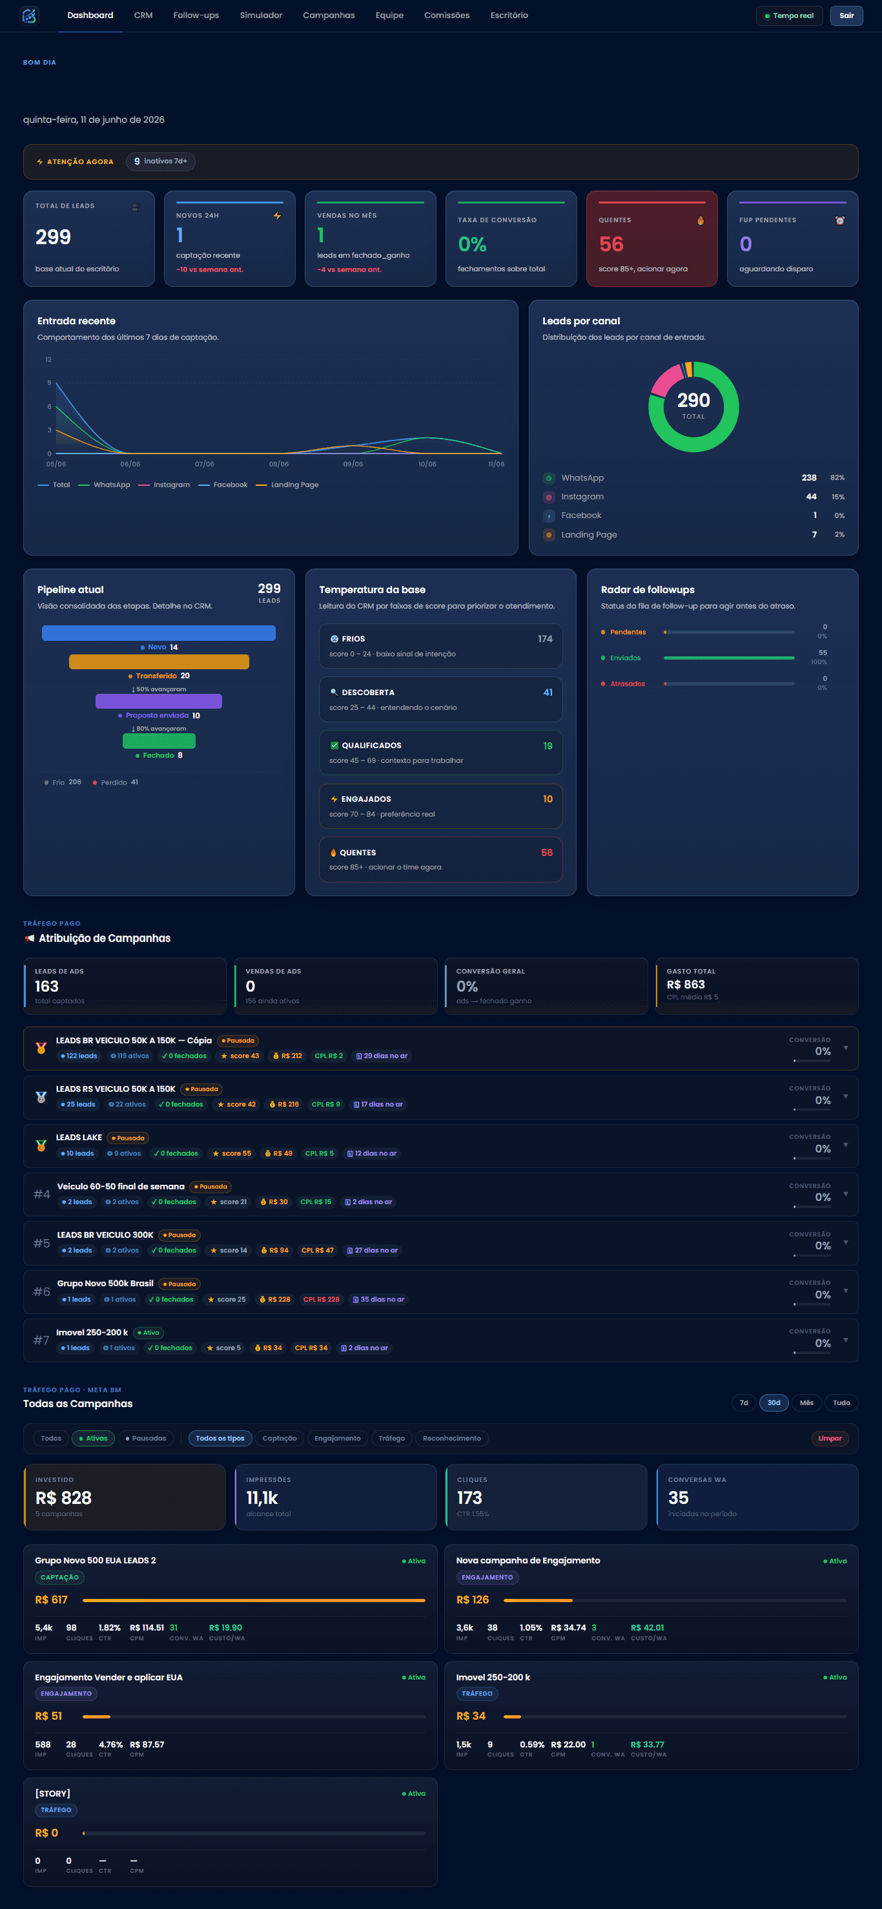Click the Grupo Novo 500 EUA LEADS 2 spend bar

pyautogui.click(x=254, y=1601)
